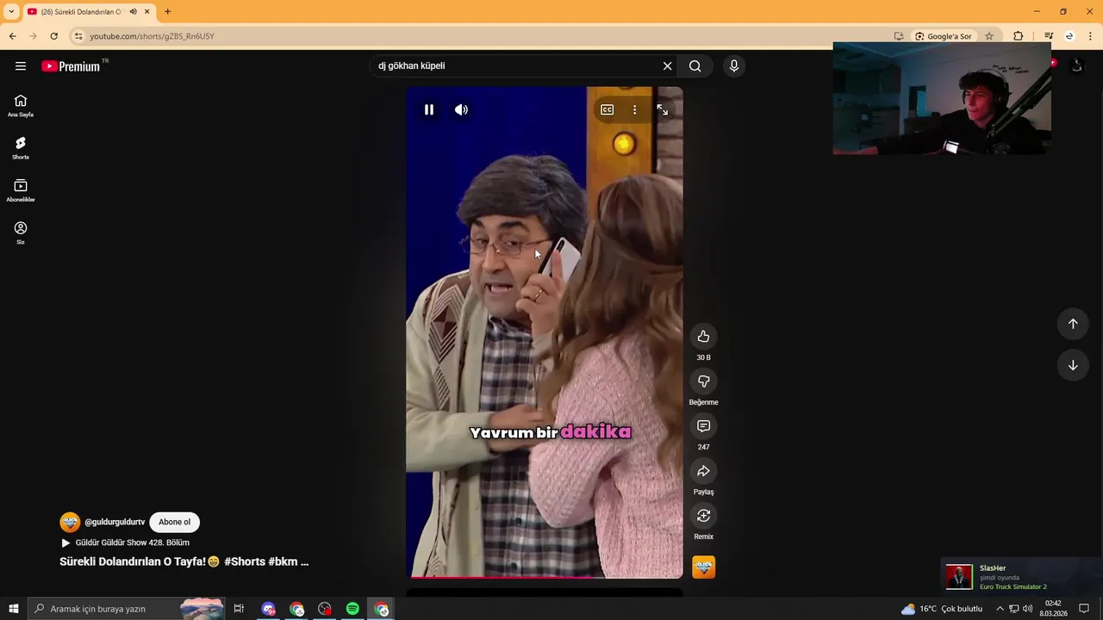Screen dimensions: 1103x620
Task: Open a new browser tab
Action: 167,11
